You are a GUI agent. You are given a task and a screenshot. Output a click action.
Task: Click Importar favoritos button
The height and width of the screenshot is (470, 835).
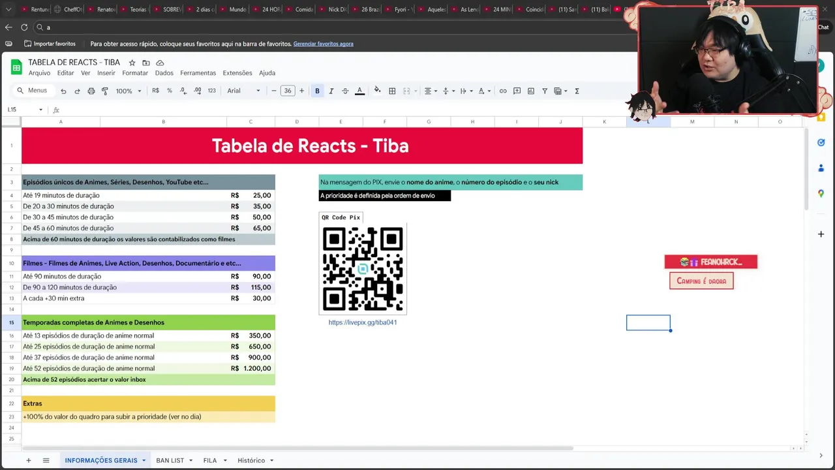pyautogui.click(x=50, y=44)
